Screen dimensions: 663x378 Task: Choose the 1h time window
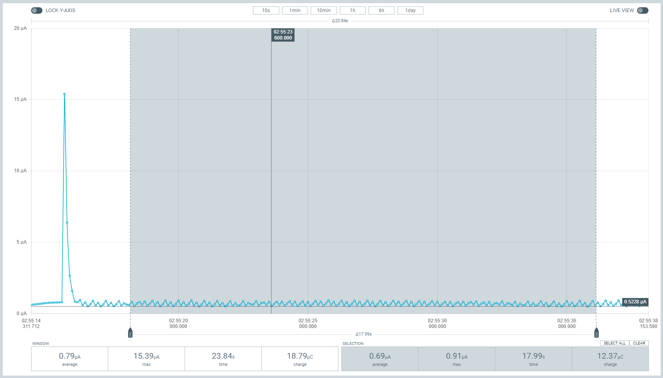[352, 10]
